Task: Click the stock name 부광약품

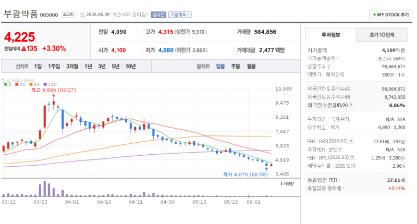Action: [21, 14]
